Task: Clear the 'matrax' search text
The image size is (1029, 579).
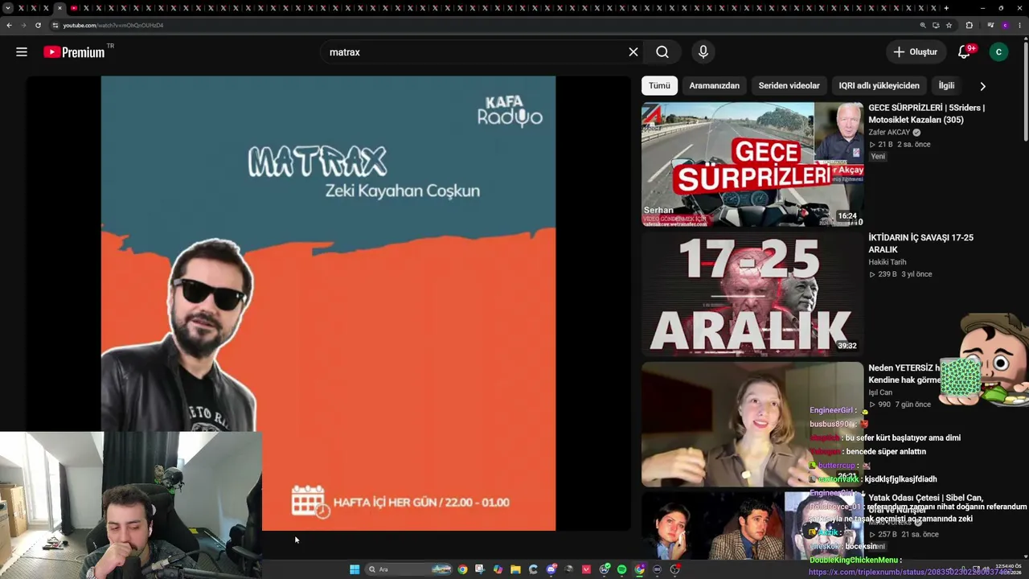Action: pos(633,52)
